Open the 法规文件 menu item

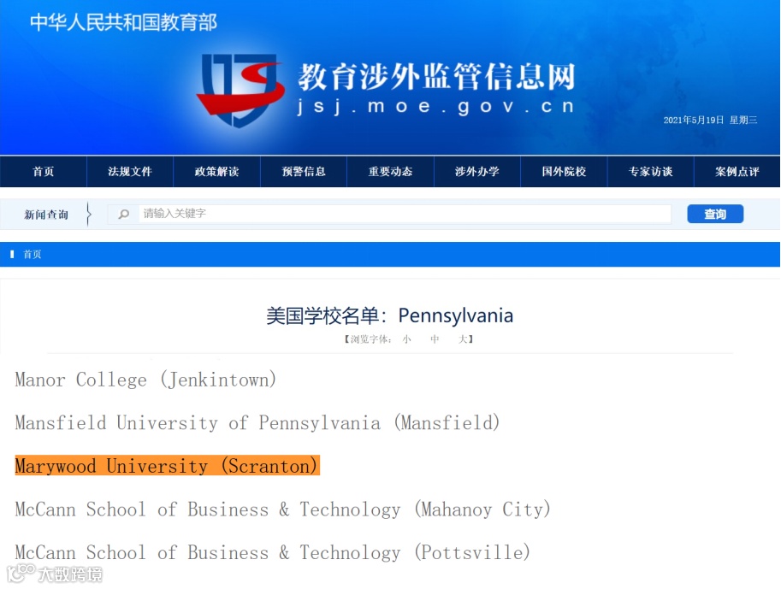[x=130, y=172]
